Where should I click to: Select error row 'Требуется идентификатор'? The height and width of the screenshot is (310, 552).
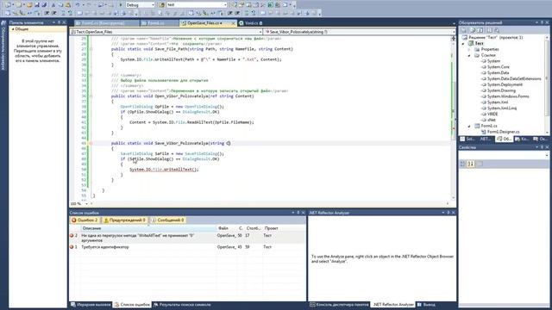point(188,247)
